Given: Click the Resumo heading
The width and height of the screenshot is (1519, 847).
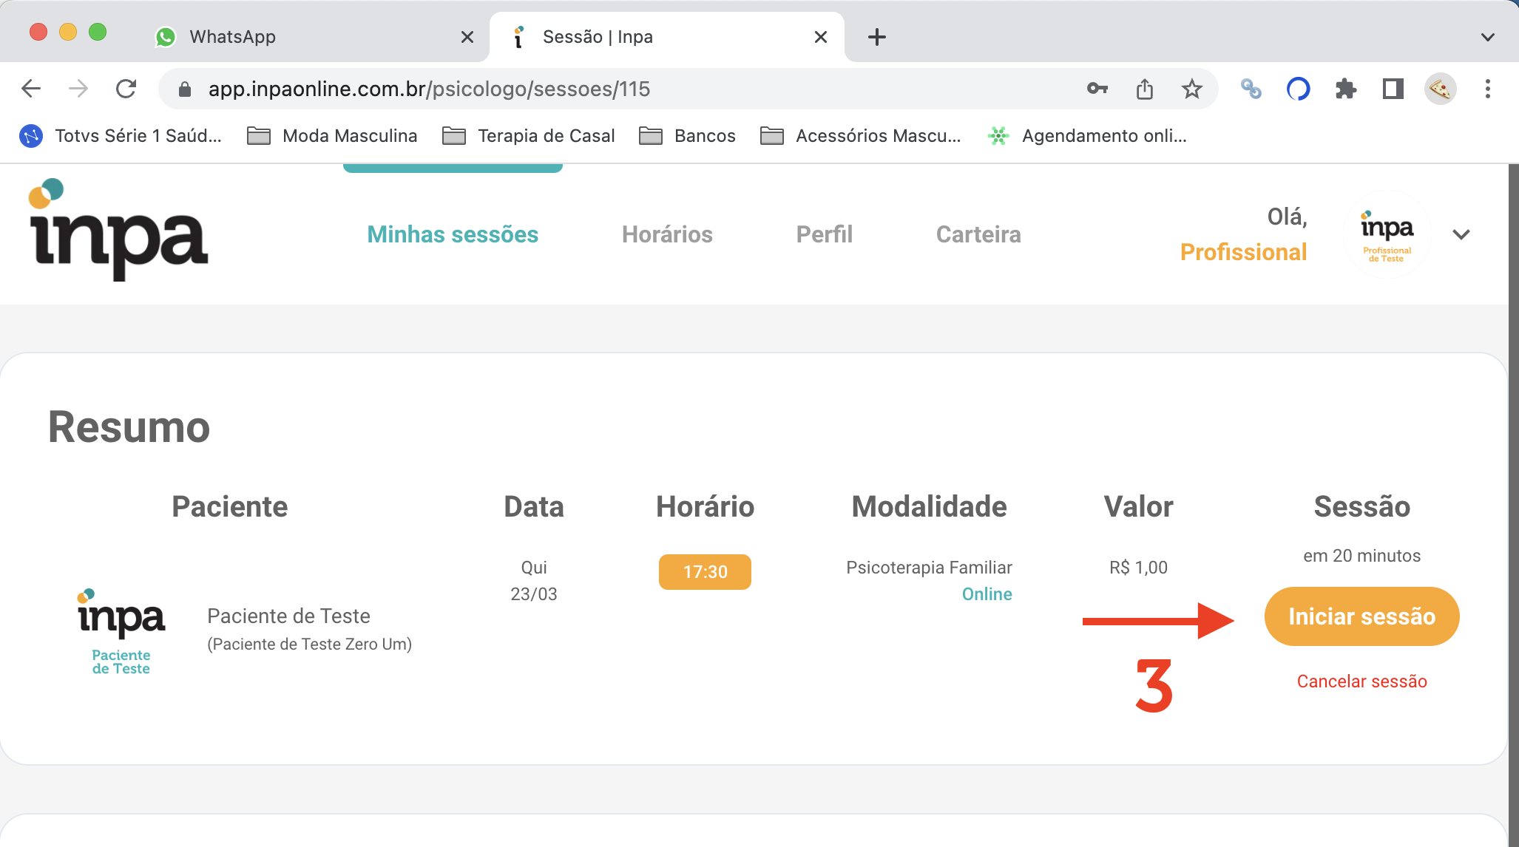Looking at the screenshot, I should point(129,427).
